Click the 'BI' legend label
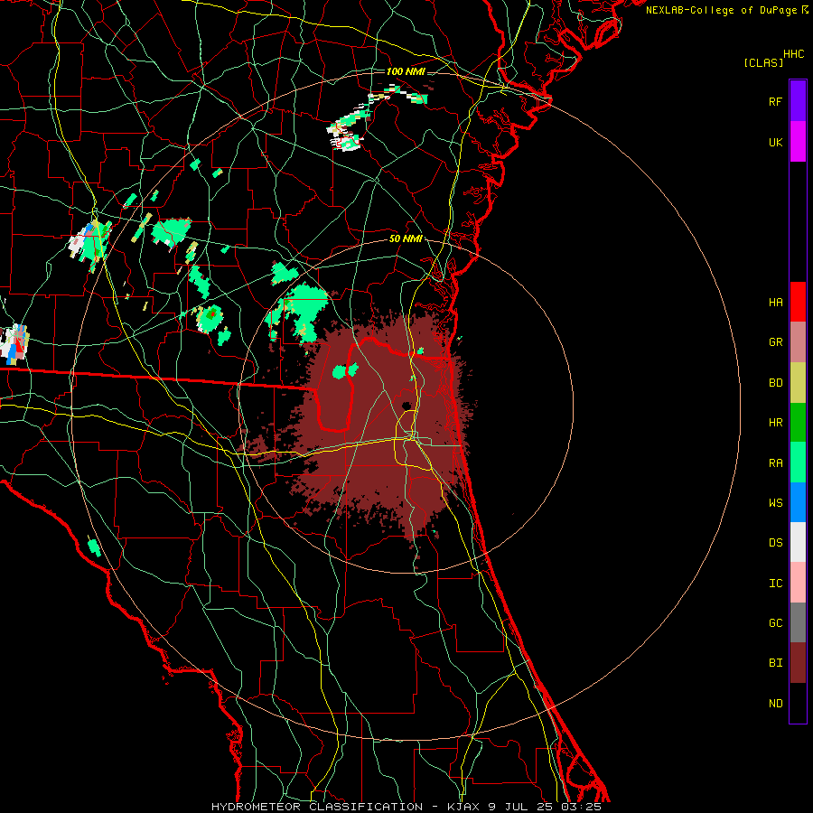Image resolution: width=813 pixels, height=813 pixels. point(776,663)
